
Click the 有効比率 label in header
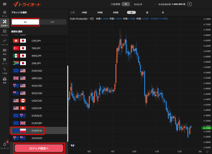point(138,4)
